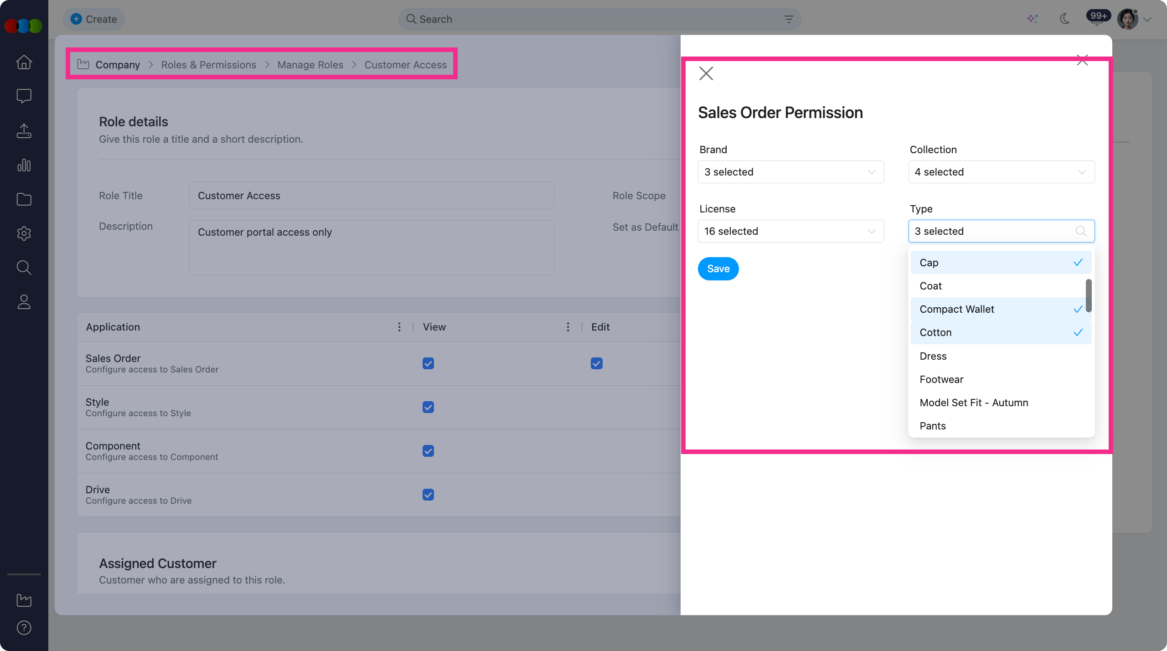The image size is (1167, 651).
Task: Close the Sales Order Permission panel with large X
Action: point(706,73)
